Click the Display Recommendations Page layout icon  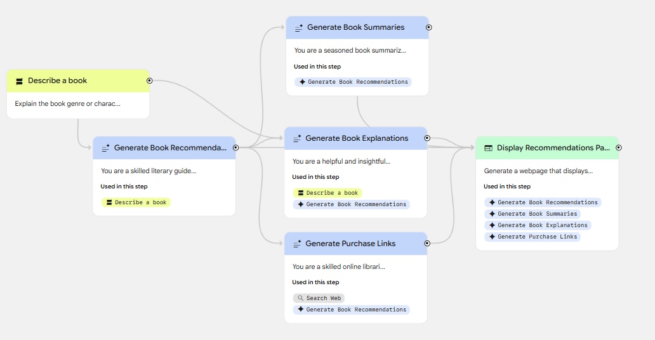488,148
